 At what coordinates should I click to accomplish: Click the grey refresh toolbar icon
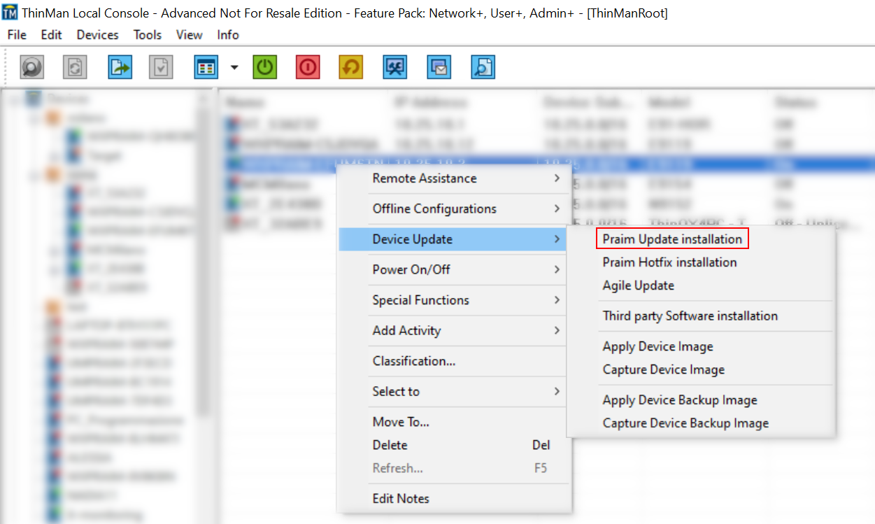tap(75, 66)
